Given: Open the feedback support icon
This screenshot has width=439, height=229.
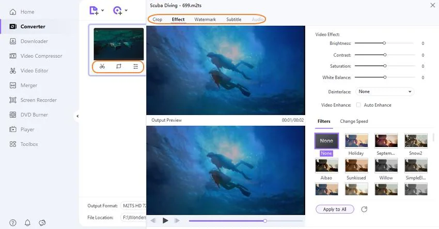Looking at the screenshot, I should pos(42,223).
